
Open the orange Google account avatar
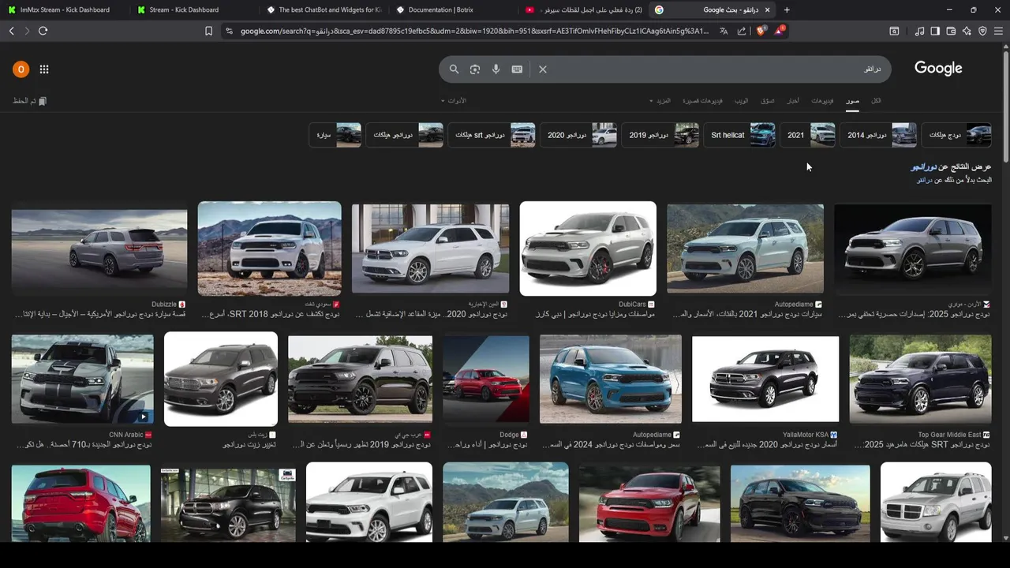[x=21, y=69]
